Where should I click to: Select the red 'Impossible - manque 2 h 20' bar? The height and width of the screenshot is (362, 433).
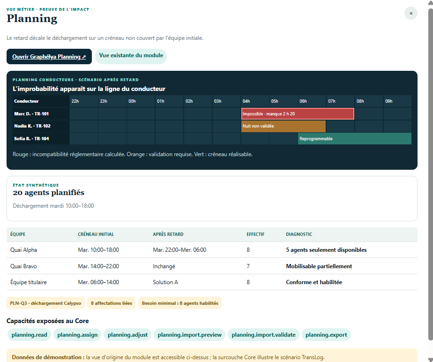[298, 114]
